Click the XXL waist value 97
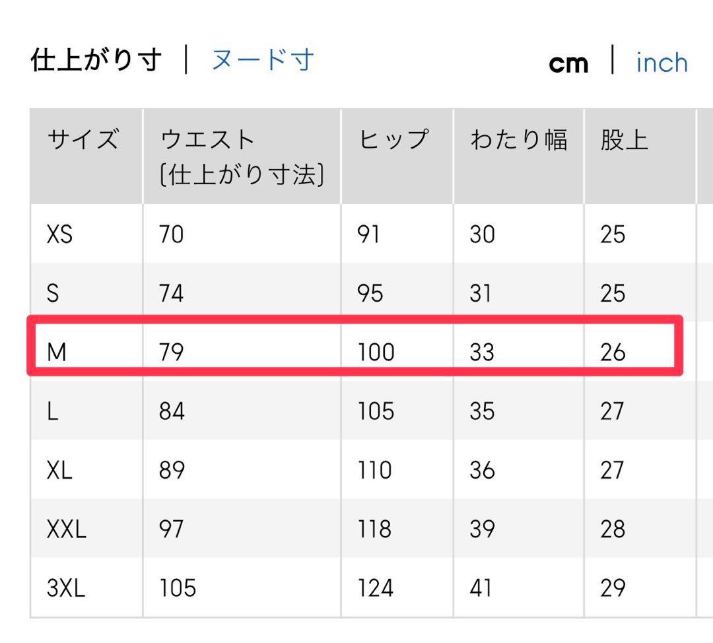The width and height of the screenshot is (713, 643). pyautogui.click(x=171, y=529)
